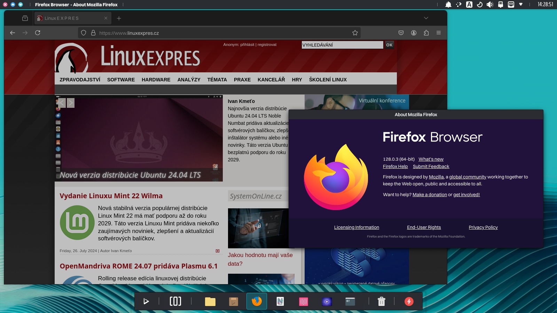Viewport: 557px width, 313px height.
Task: Open a new tab with plus button
Action: point(119,18)
